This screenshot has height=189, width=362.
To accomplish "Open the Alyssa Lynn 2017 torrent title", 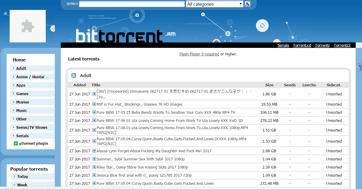I will point(154,151).
